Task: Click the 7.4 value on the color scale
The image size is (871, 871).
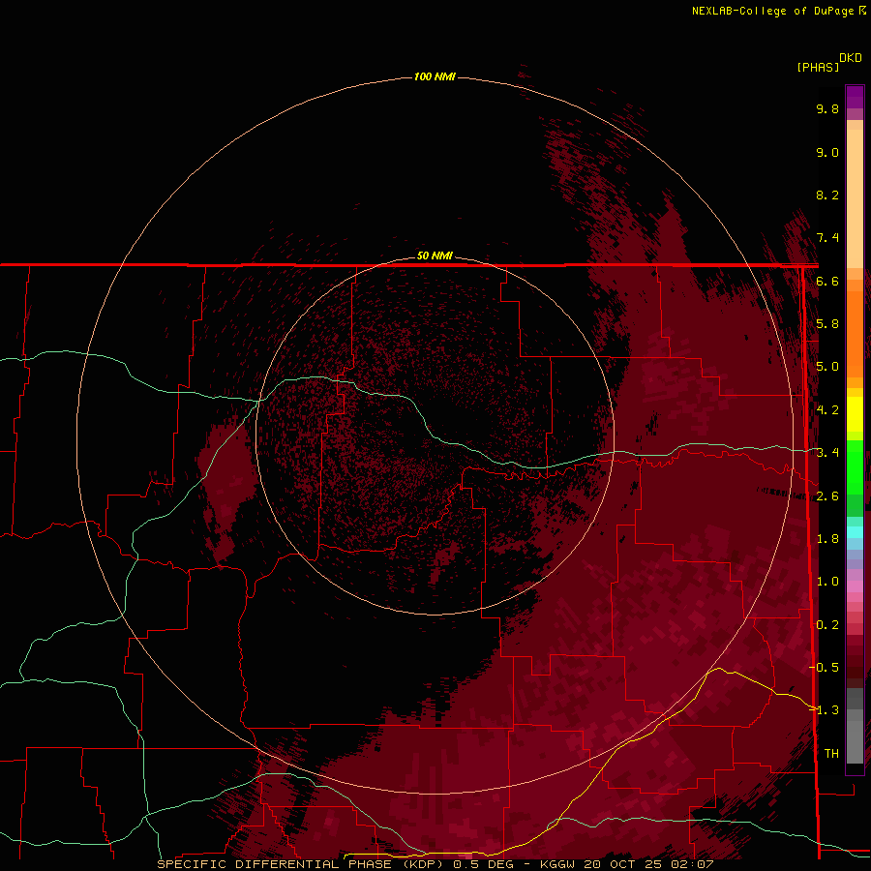Action: click(x=827, y=238)
